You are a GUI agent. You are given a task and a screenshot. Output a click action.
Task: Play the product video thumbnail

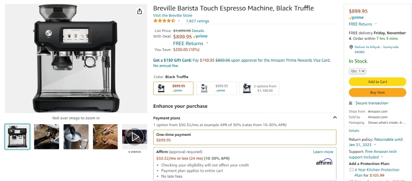click(x=135, y=136)
